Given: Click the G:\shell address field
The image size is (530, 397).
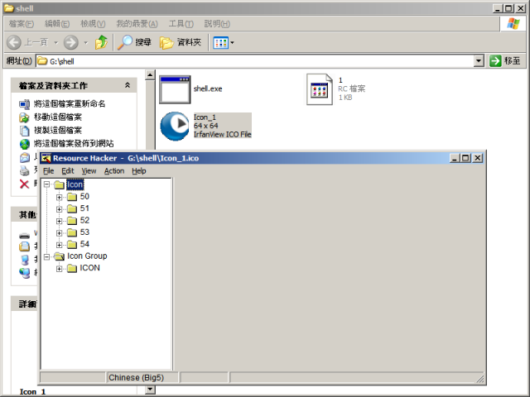Looking at the screenshot, I should click(254, 61).
